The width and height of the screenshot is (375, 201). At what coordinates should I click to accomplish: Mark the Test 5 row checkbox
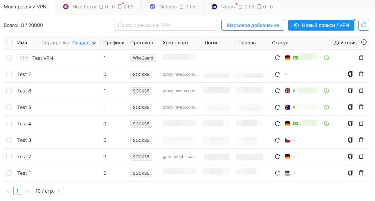pyautogui.click(x=9, y=107)
